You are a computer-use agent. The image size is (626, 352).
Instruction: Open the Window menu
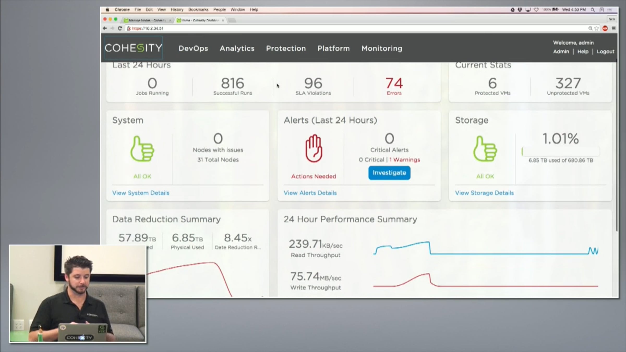(x=238, y=10)
